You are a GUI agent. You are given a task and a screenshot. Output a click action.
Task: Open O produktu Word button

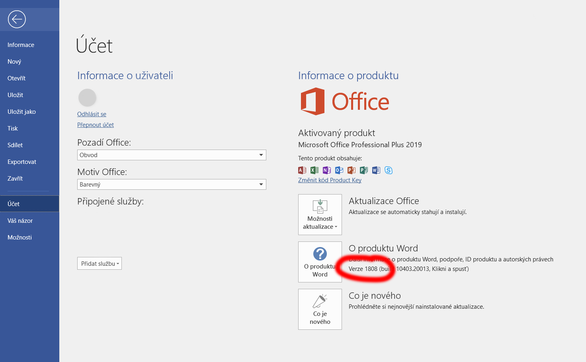pos(320,262)
